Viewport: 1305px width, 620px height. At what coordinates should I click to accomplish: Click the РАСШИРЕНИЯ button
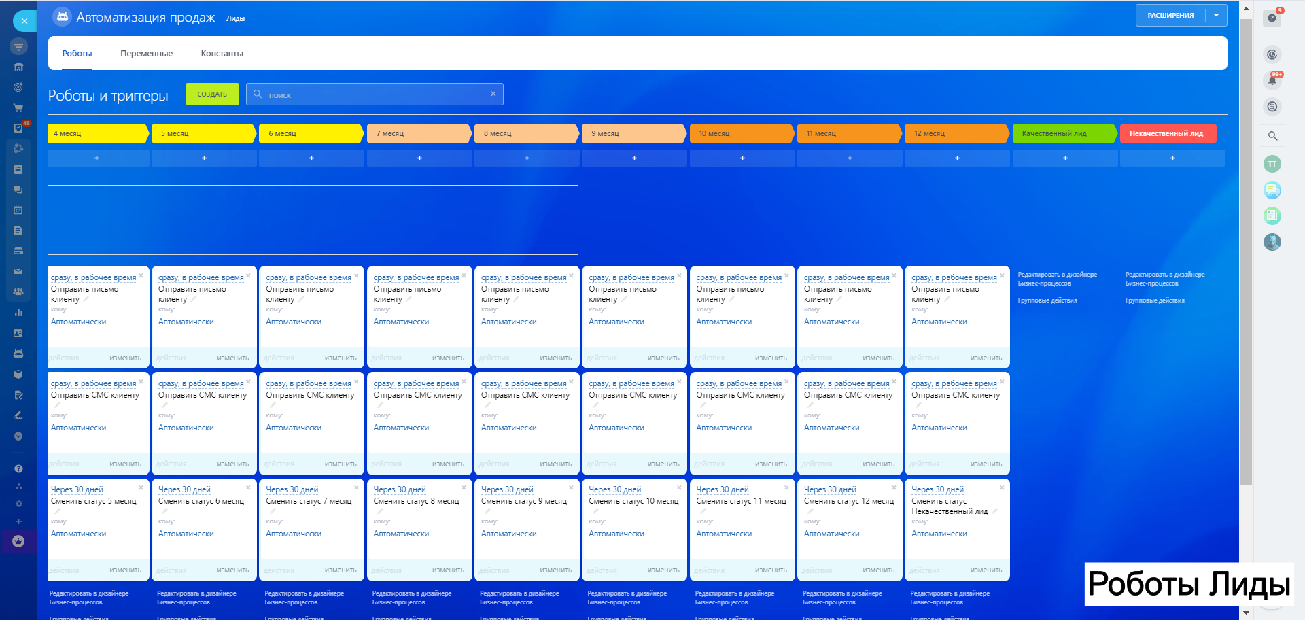1170,16
